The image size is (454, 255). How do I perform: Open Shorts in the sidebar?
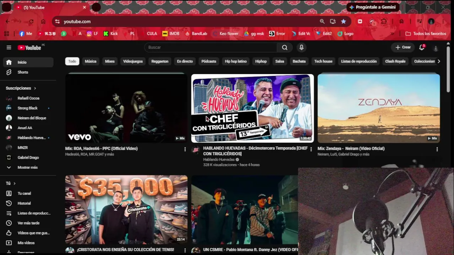tap(28, 72)
